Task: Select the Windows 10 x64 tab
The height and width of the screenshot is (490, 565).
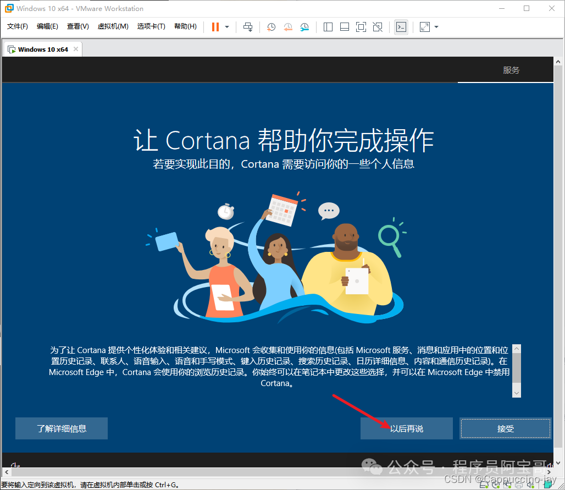Action: [x=43, y=49]
